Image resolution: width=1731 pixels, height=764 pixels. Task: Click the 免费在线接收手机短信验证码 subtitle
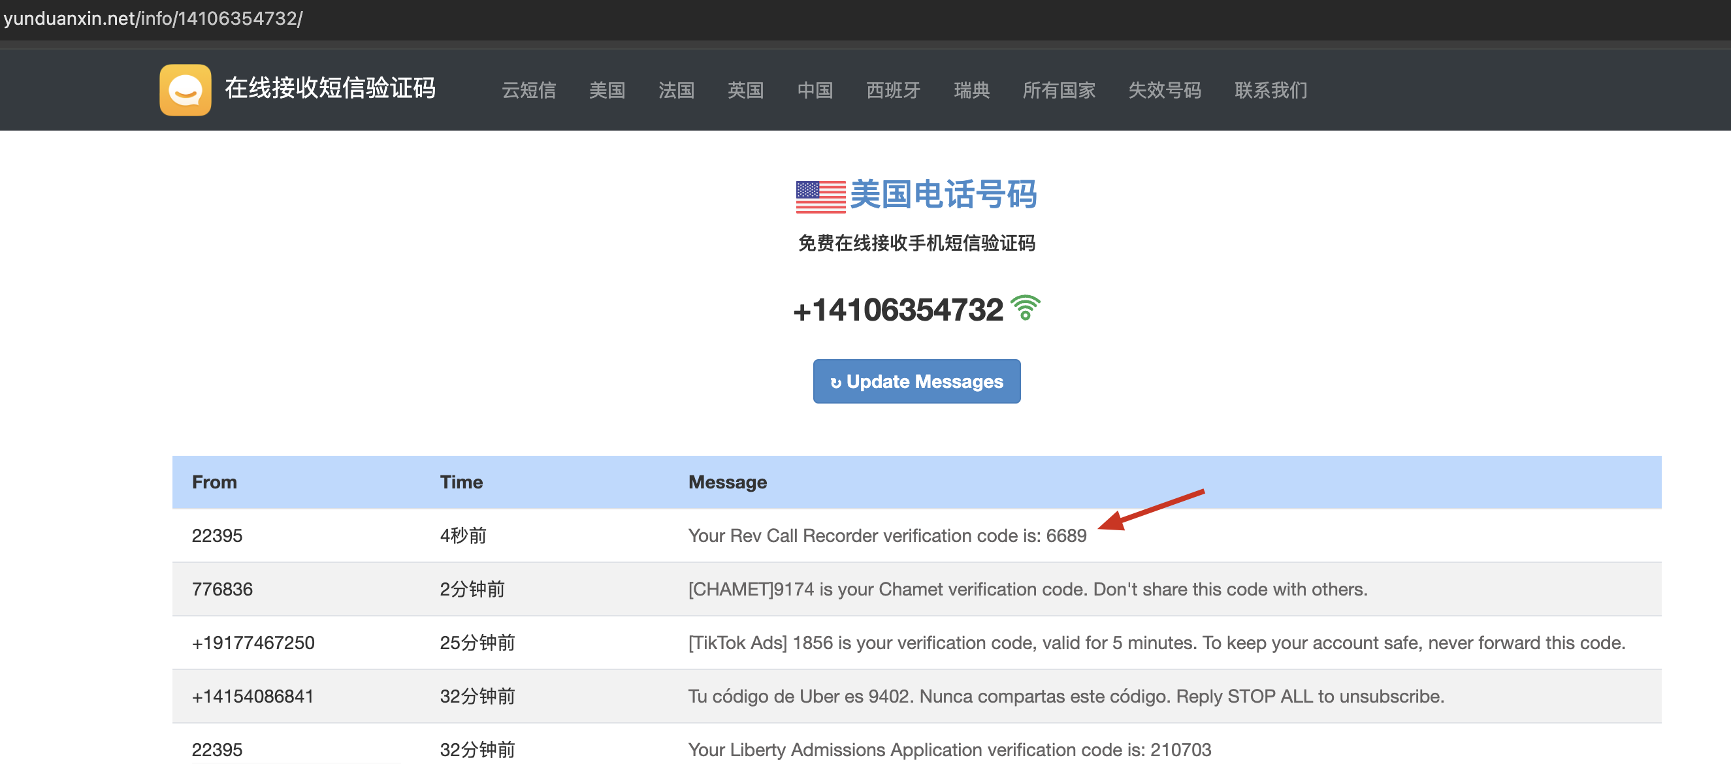(x=916, y=242)
